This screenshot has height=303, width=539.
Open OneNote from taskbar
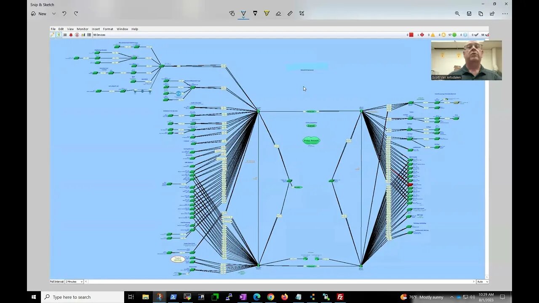point(243,297)
